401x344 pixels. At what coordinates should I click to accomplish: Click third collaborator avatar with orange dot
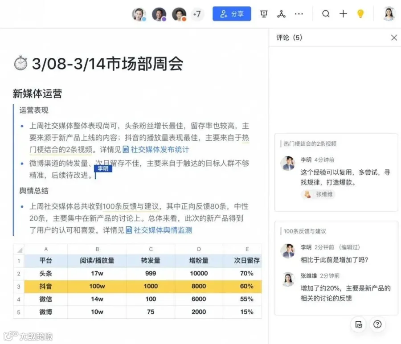tap(179, 14)
